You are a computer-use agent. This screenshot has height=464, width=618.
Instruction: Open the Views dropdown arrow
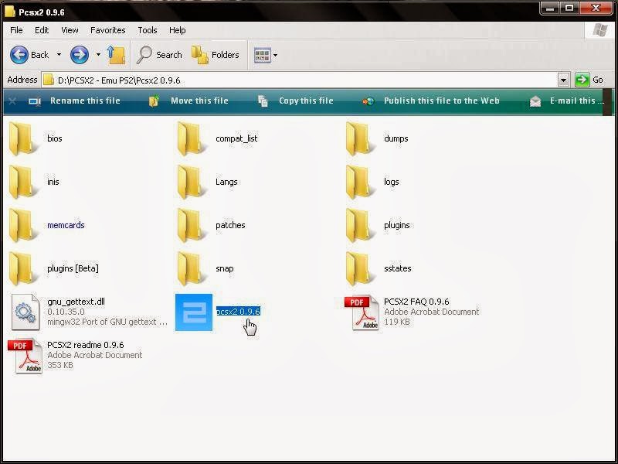275,55
